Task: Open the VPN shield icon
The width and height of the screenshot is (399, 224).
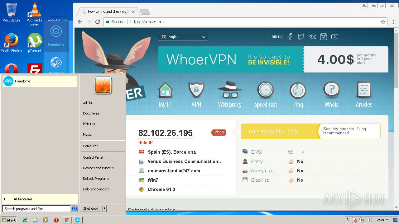Action: coord(196,90)
